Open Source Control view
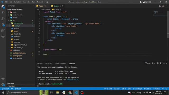169x95 pixels. 3,25
